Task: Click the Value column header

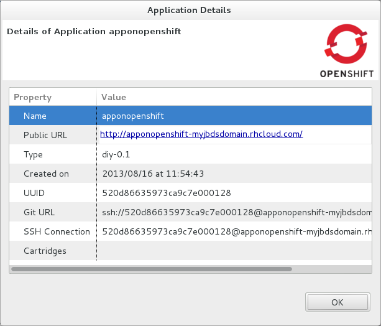Action: (114, 97)
